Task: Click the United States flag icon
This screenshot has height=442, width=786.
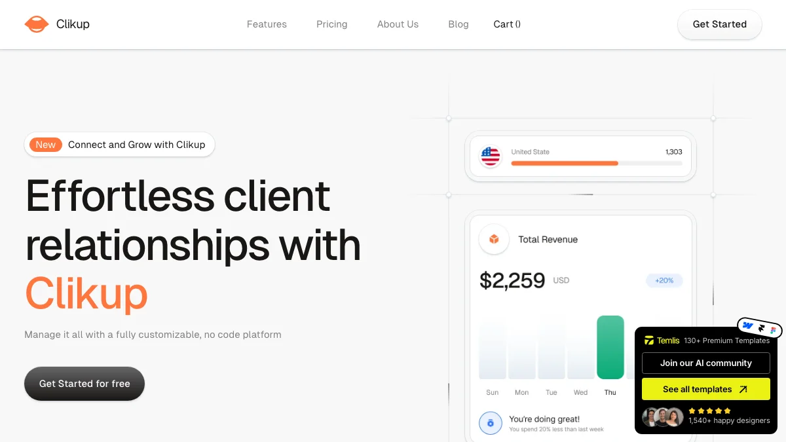Action: 491,156
